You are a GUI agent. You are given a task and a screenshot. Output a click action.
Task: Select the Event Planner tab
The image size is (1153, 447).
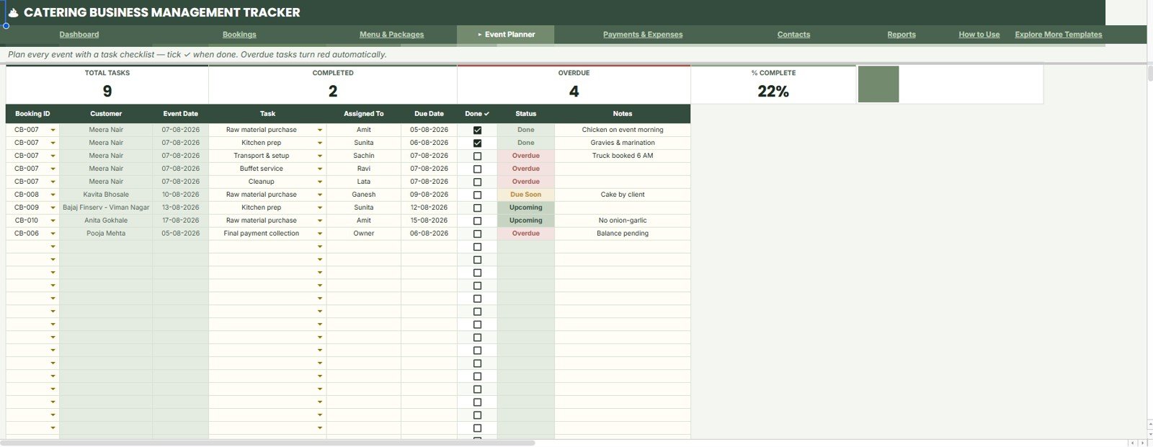click(506, 35)
